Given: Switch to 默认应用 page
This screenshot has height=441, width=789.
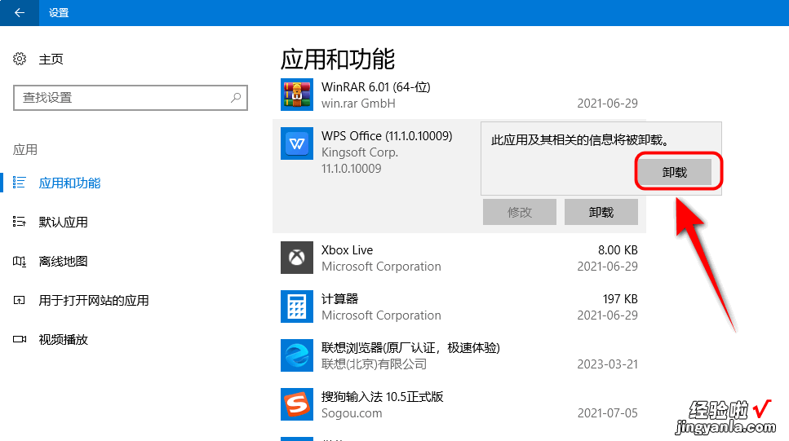Looking at the screenshot, I should [64, 223].
